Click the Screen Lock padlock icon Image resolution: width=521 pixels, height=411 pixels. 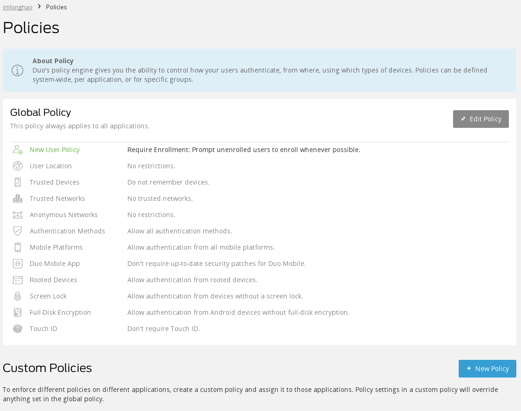pyautogui.click(x=18, y=296)
